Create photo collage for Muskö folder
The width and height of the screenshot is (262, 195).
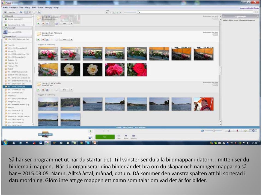43,90
